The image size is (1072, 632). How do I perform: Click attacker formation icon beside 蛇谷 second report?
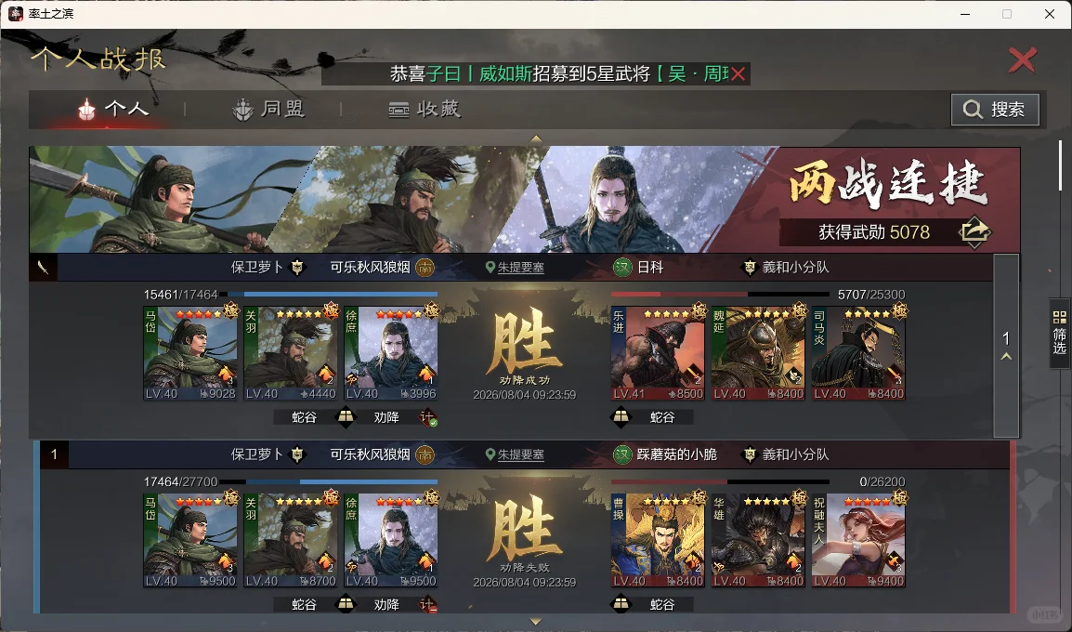[x=346, y=604]
